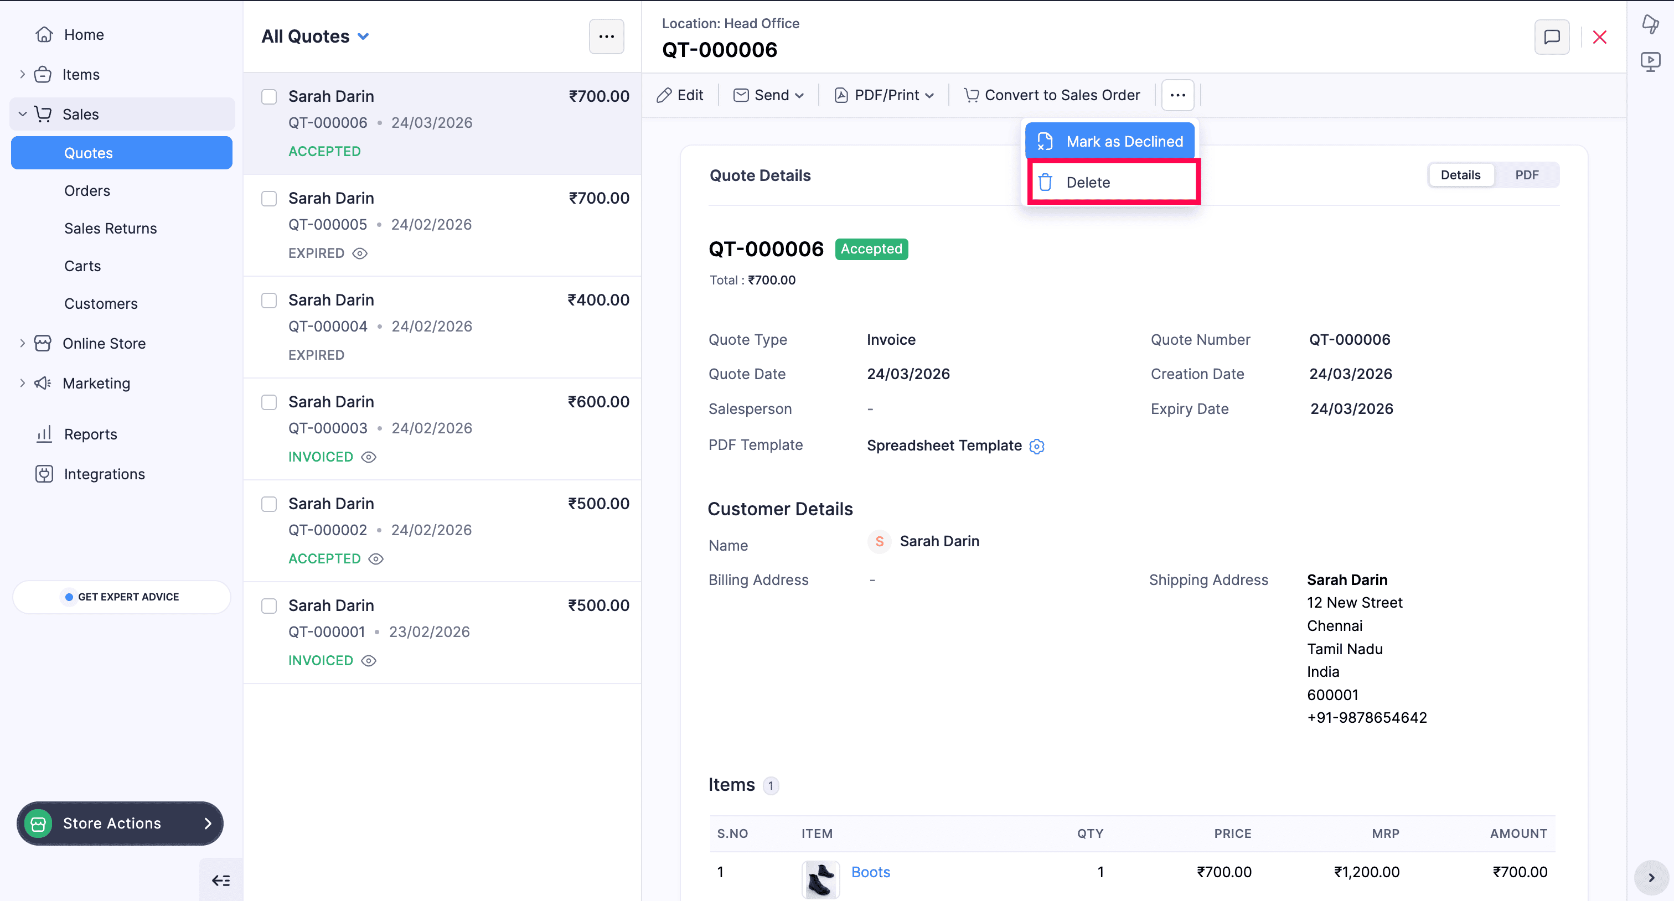This screenshot has width=1674, height=901.
Task: Click the video tutorial icon at right edge
Action: (1650, 62)
